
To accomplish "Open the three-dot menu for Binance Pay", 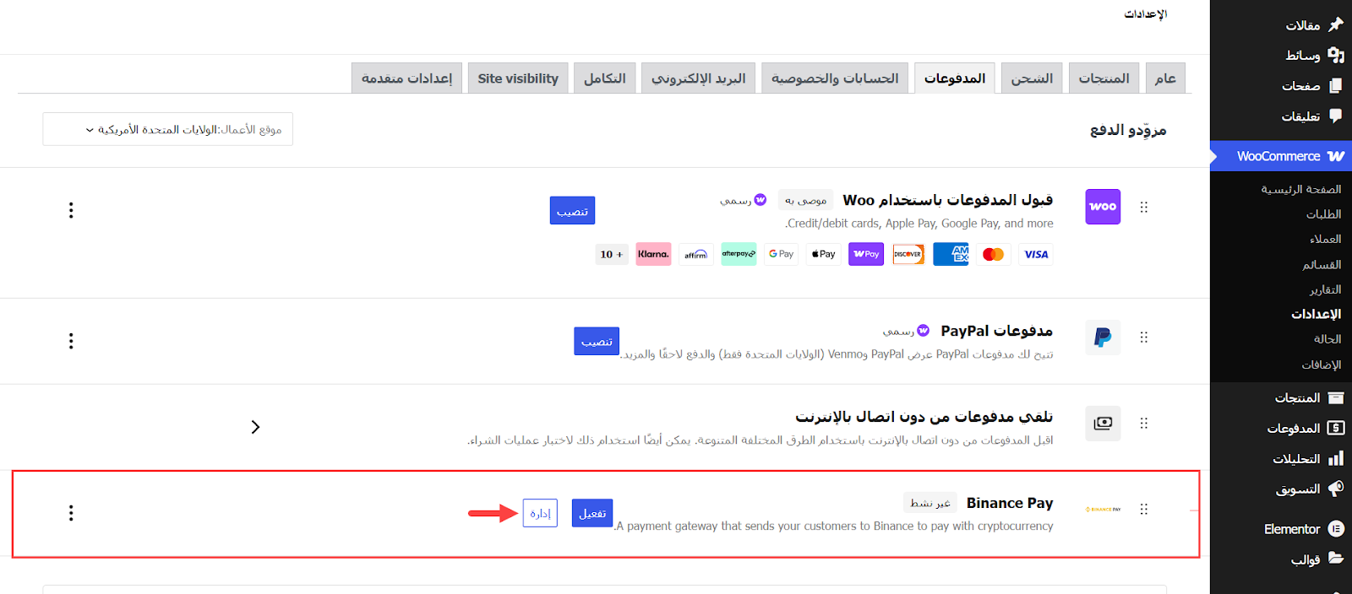I will pos(71,513).
